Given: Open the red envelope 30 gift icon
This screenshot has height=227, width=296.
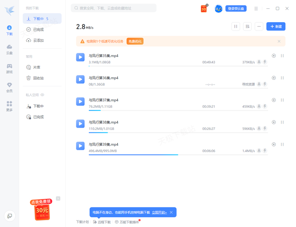Looking at the screenshot, I should (204, 8).
